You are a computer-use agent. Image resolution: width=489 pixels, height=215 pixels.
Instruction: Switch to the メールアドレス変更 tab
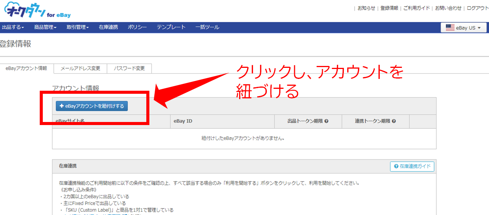click(80, 68)
